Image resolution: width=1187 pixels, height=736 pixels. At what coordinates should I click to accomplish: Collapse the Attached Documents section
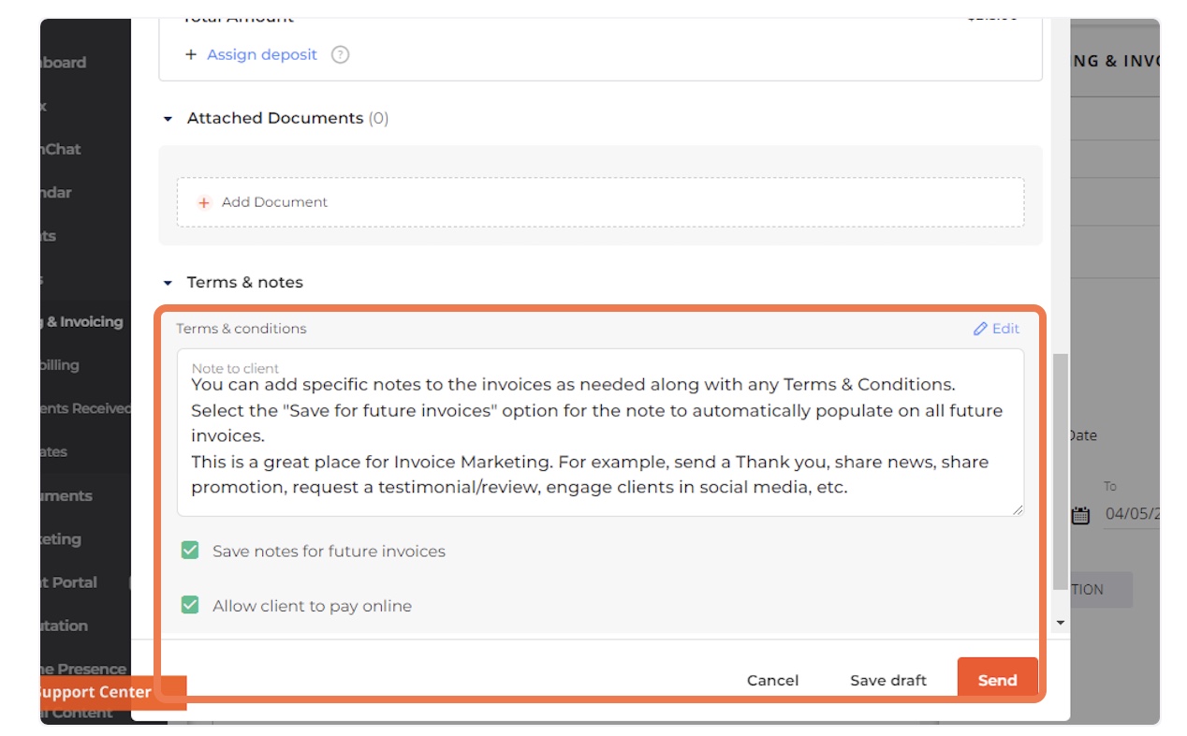click(x=169, y=119)
